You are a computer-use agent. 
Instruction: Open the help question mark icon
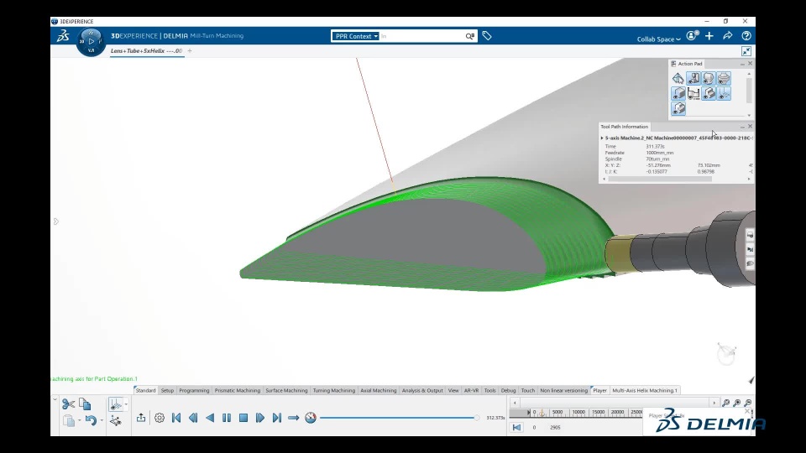(746, 36)
